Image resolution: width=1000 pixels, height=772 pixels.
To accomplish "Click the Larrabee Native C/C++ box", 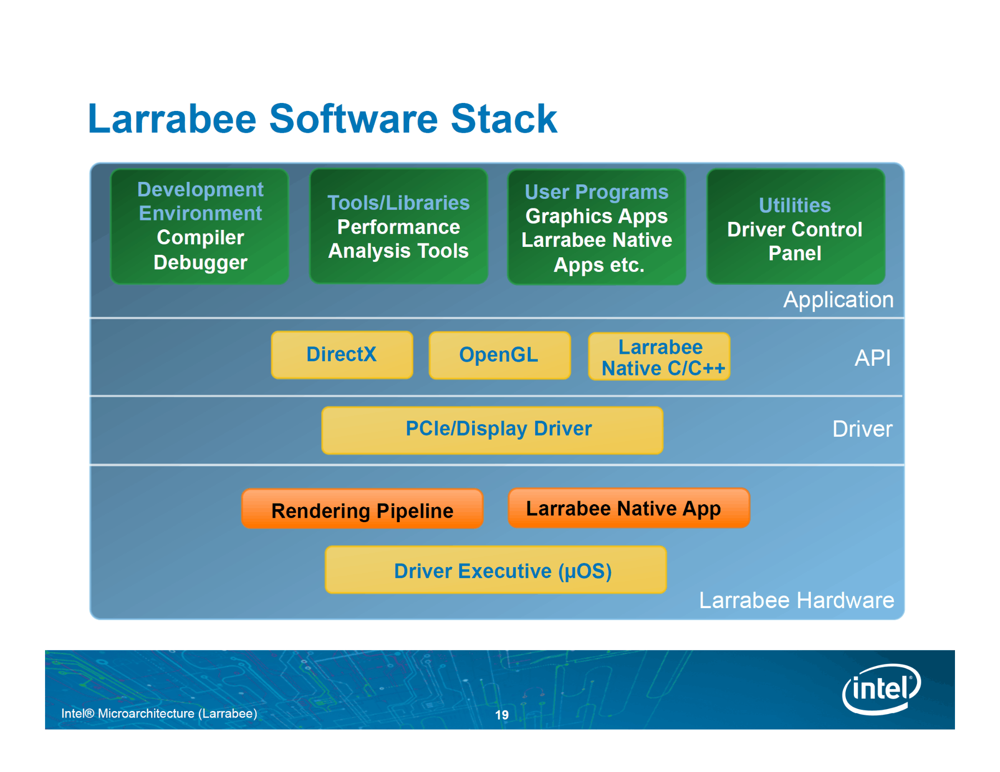I will point(659,357).
